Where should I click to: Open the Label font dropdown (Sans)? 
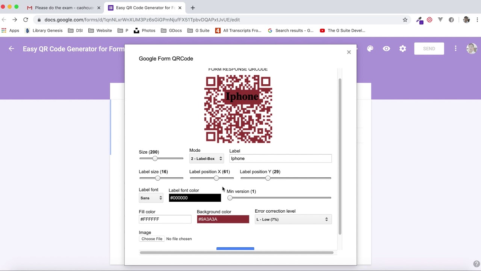click(151, 198)
